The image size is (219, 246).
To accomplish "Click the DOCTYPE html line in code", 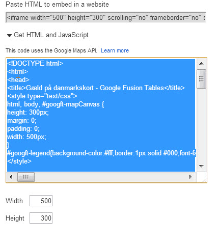I will pyautogui.click(x=35, y=63).
